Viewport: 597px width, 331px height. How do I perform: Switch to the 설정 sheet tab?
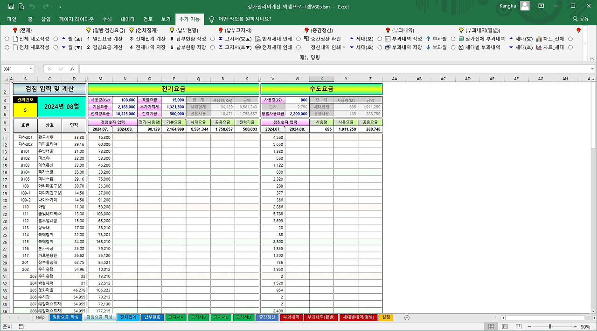386,317
